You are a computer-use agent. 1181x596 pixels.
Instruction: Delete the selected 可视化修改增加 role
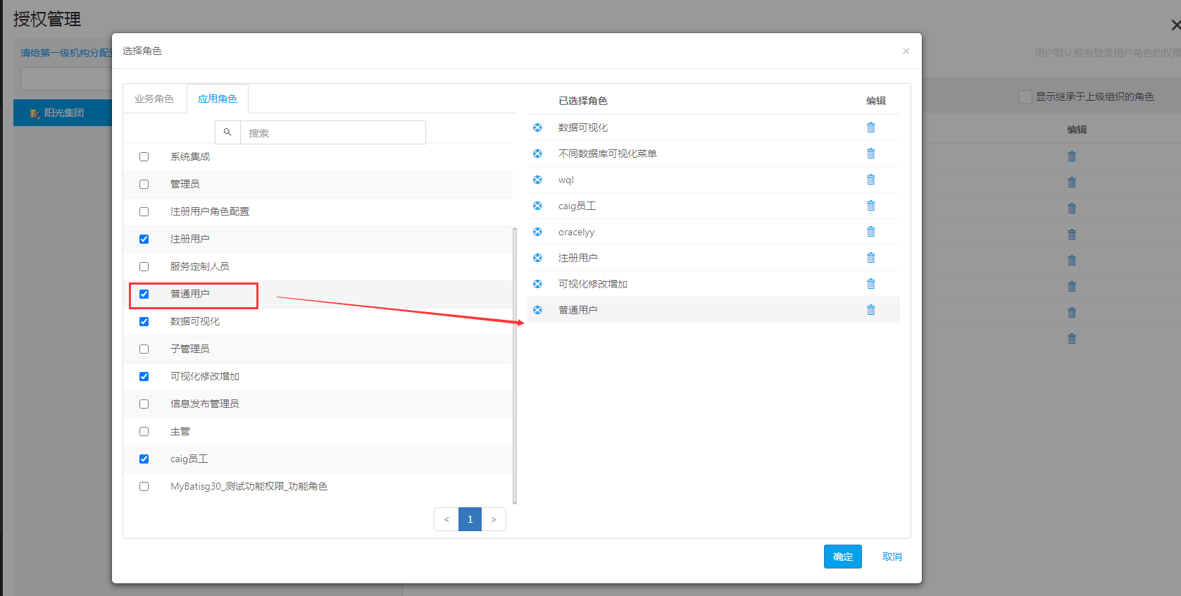[x=870, y=284]
